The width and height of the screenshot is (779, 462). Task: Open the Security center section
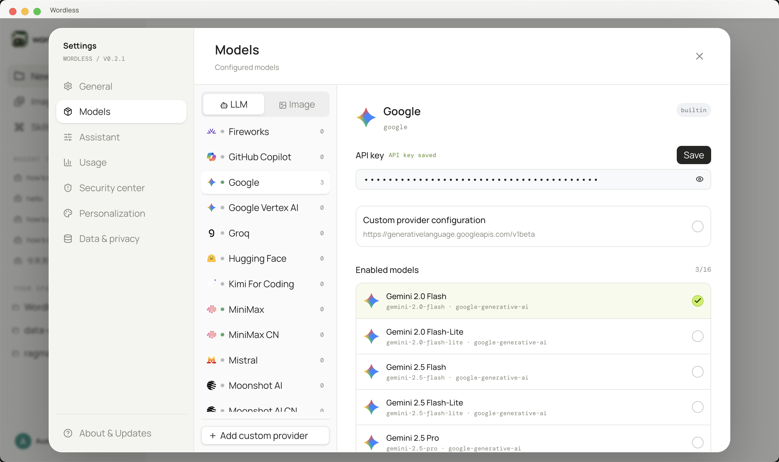point(121,188)
